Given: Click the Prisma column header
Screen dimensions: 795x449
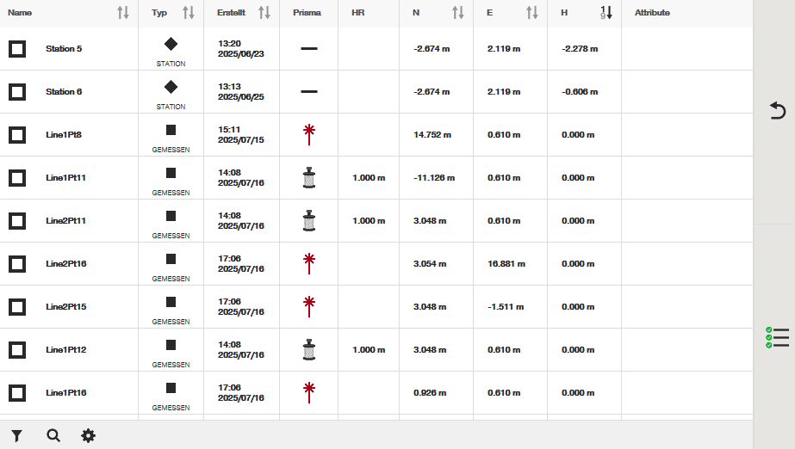Looking at the screenshot, I should click(x=307, y=13).
